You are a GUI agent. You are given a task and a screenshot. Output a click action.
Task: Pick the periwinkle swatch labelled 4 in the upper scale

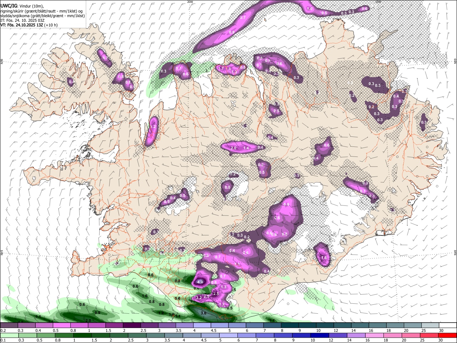(201, 325)
